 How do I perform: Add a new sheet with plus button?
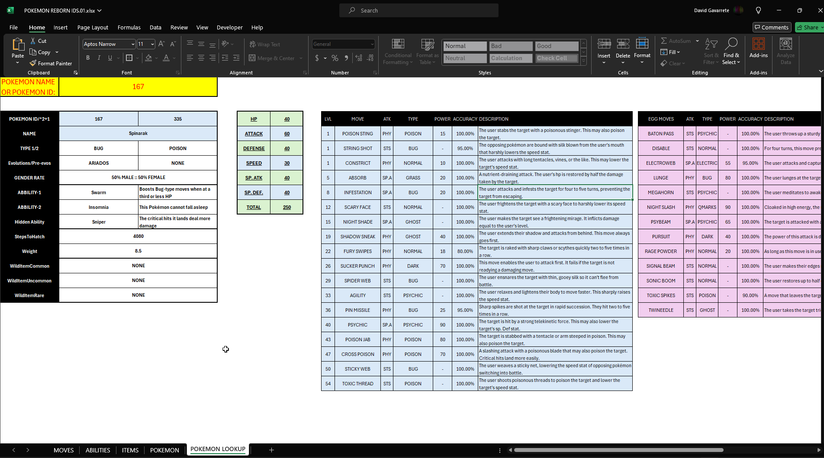click(x=271, y=450)
